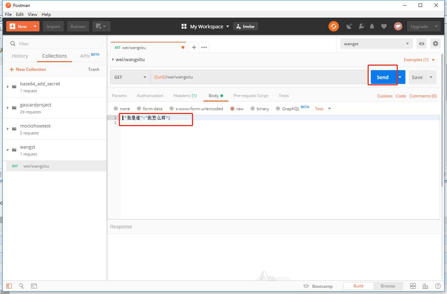Click the plus icon of New Collection
This screenshot has height=294, width=447.
[x=12, y=69]
